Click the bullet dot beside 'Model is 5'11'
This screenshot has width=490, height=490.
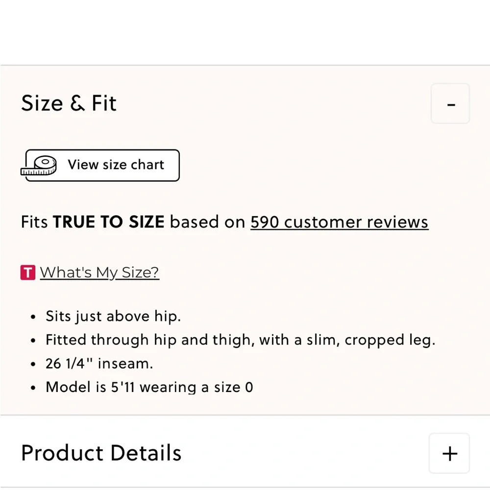[x=33, y=388]
